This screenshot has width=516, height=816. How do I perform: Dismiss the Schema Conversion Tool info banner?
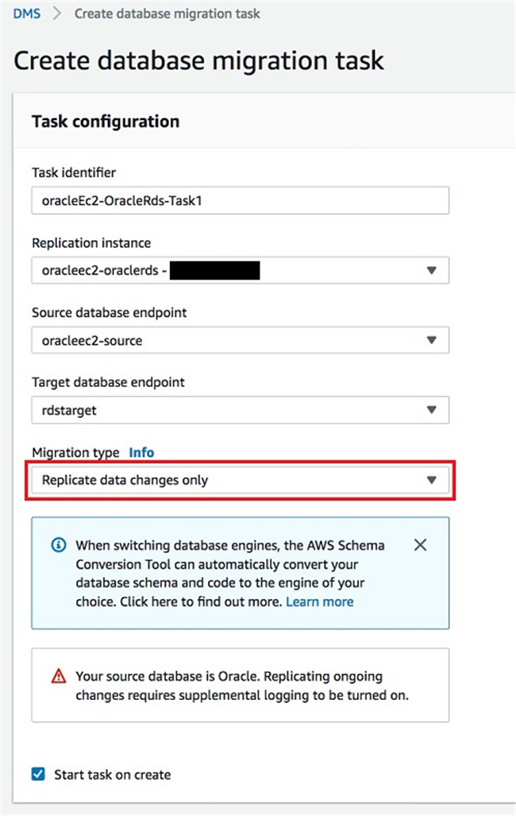pyautogui.click(x=420, y=545)
